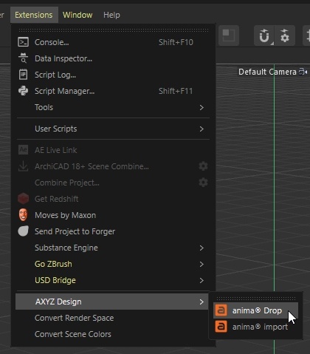Open Script Manager entry
310x354 pixels.
(x=113, y=91)
